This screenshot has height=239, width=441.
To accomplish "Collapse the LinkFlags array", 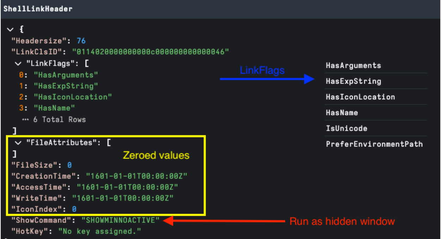I will (18, 64).
